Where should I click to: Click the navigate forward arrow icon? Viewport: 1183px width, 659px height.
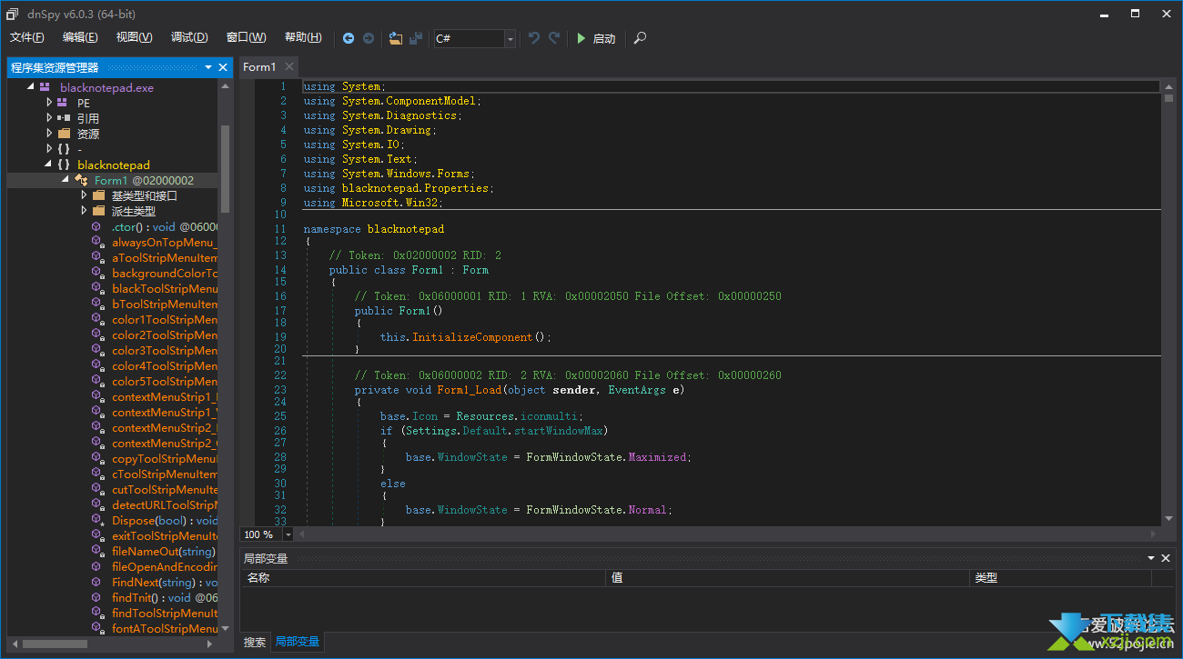point(369,38)
